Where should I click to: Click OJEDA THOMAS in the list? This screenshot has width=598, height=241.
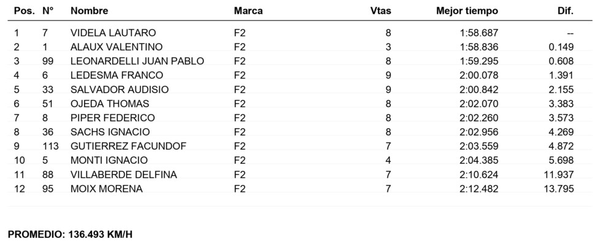(110, 104)
